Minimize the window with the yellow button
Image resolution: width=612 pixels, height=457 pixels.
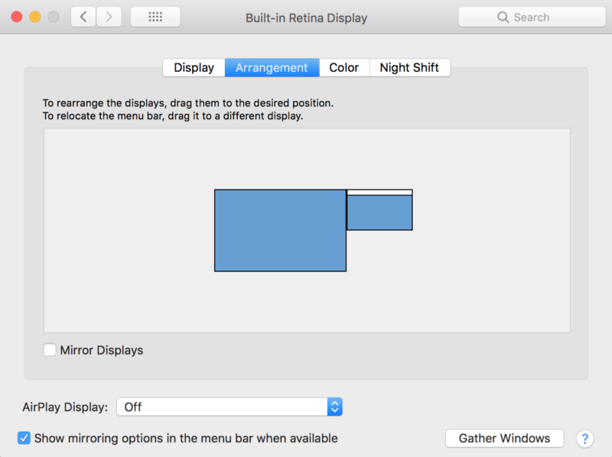click(x=35, y=17)
